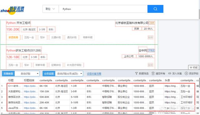Open row 1 https://jobs link
200x115 pixels.
[x=31, y=86]
